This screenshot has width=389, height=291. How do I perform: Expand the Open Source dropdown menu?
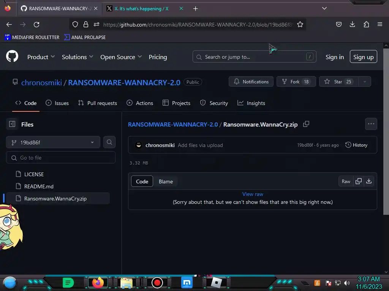121,57
